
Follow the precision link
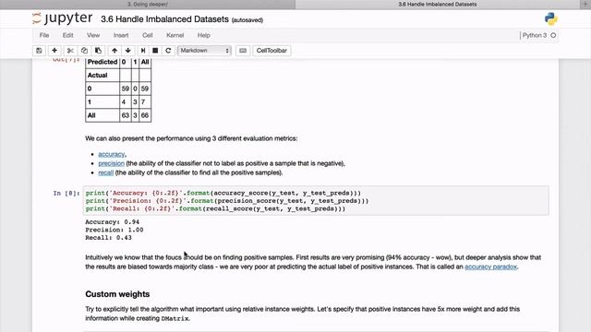(x=111, y=163)
